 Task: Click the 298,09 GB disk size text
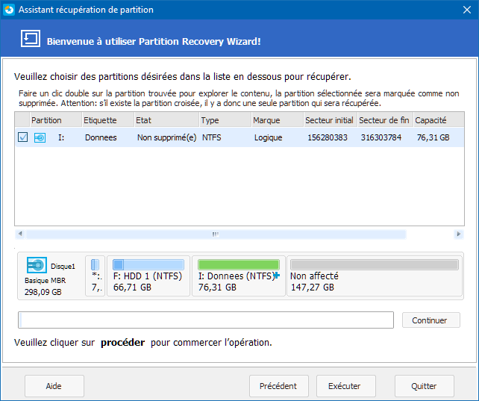coord(43,292)
